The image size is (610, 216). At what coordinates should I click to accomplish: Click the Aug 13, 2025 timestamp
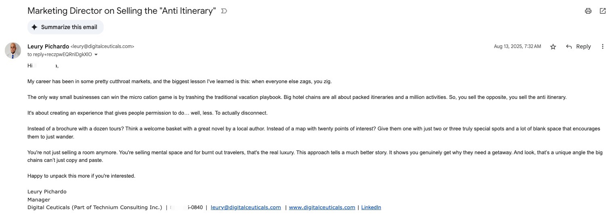[x=517, y=47]
